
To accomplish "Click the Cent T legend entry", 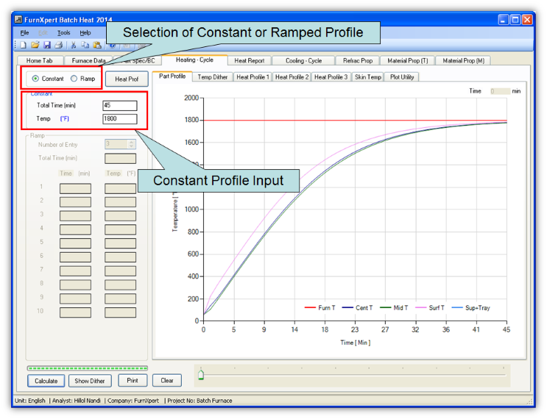I will [358, 308].
